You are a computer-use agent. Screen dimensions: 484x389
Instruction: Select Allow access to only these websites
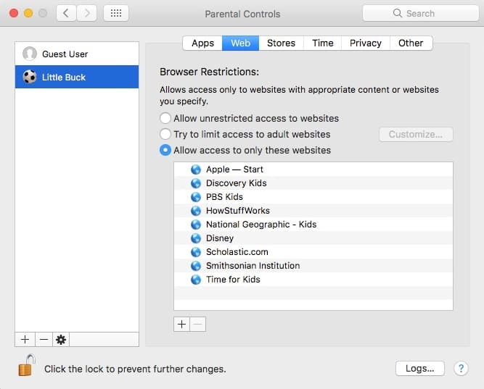(x=165, y=150)
